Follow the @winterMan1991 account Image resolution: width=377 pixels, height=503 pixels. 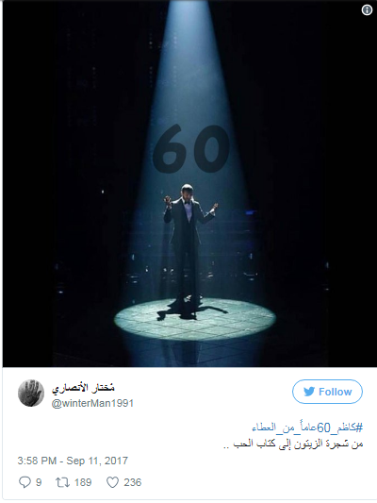327,392
